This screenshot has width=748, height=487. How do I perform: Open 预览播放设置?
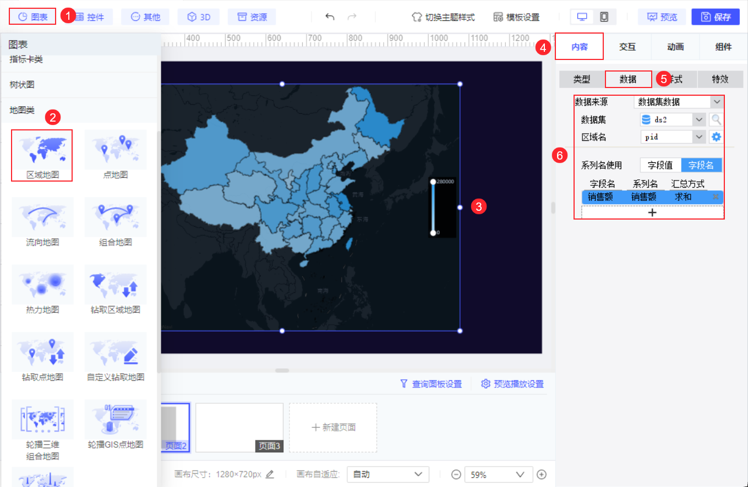click(x=512, y=384)
